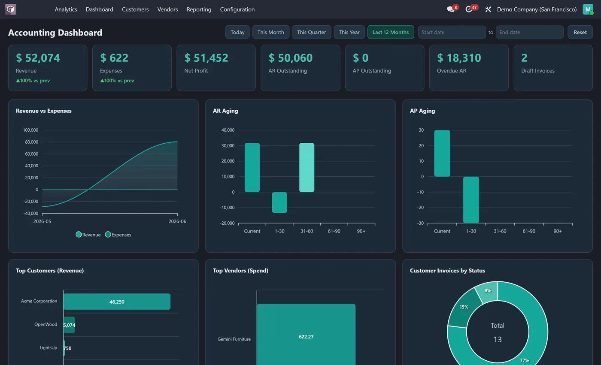
Task: Select the AR Aging 1-30 bar
Action: pyautogui.click(x=279, y=202)
